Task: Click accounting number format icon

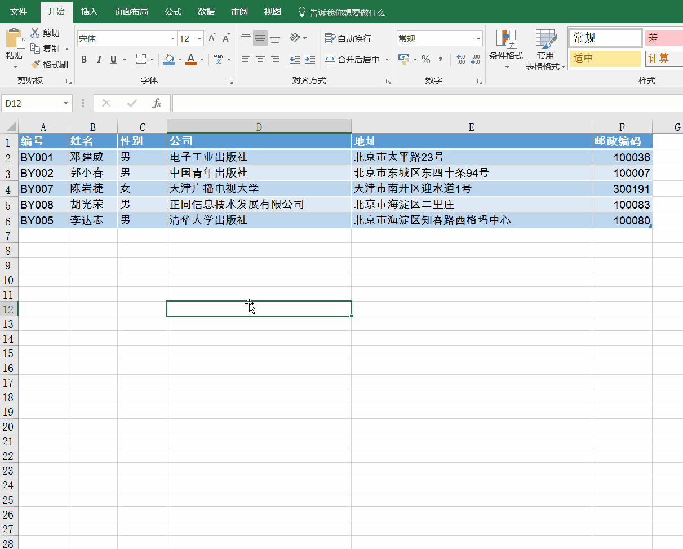Action: (403, 59)
